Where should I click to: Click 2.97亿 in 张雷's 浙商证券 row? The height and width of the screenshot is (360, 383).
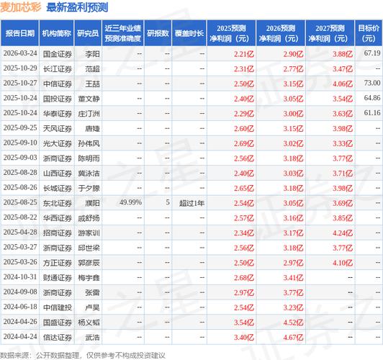pyautogui.click(x=244, y=292)
